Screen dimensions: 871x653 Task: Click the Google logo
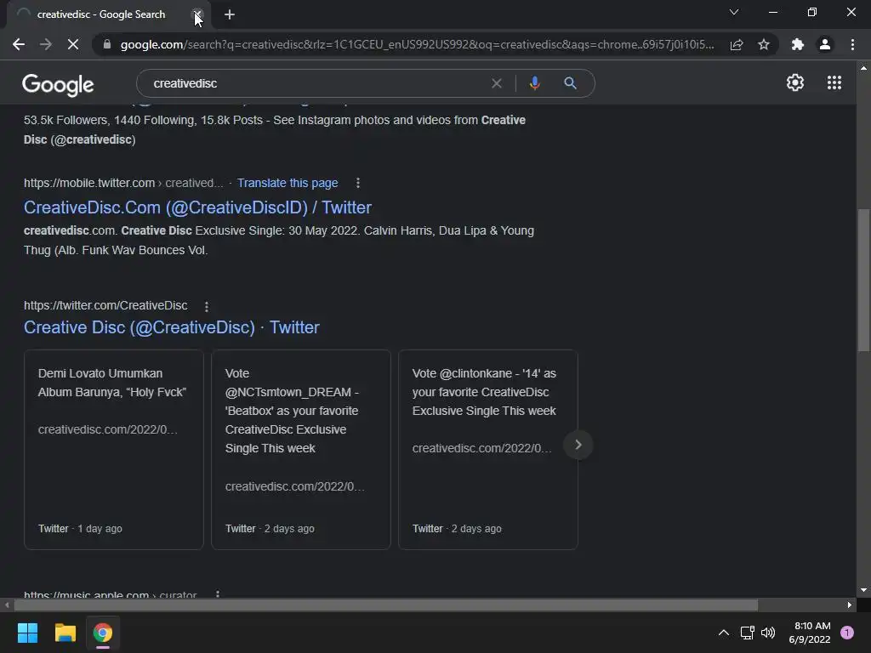[58, 84]
